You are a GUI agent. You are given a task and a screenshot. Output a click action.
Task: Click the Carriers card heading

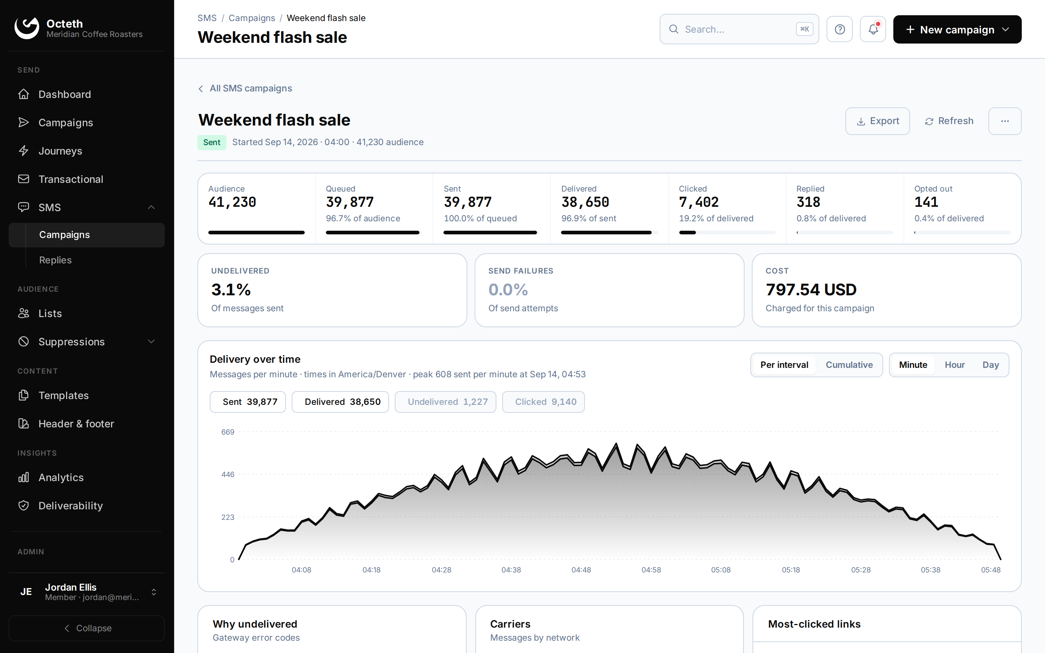510,624
